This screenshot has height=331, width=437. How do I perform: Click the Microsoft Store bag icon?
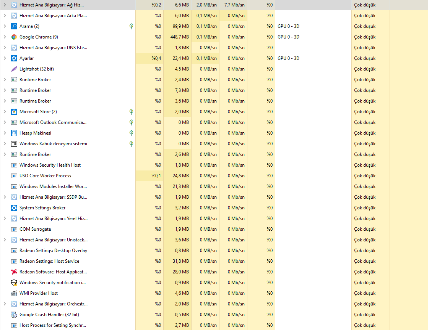[x=14, y=112]
